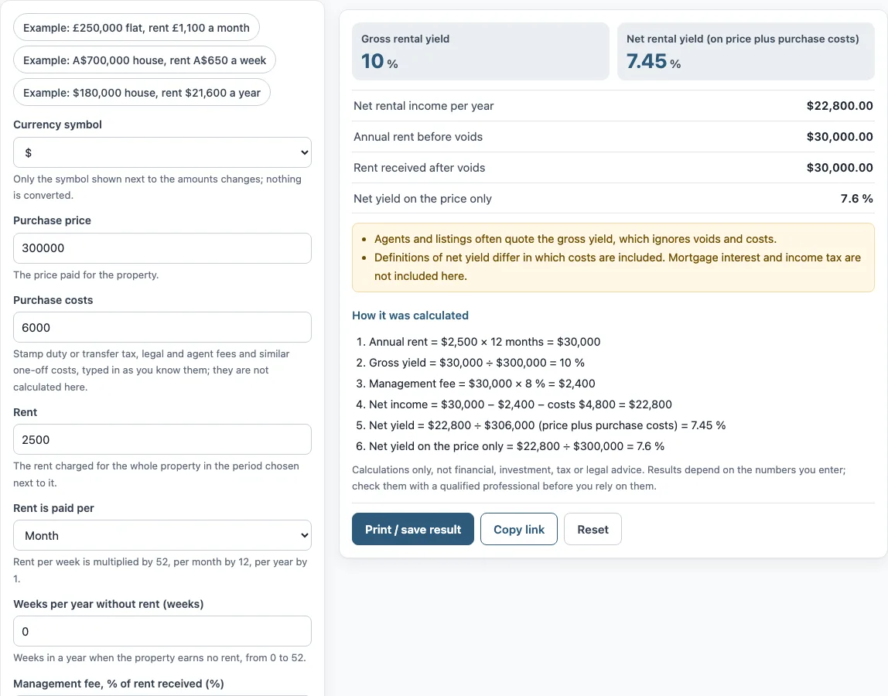Select the Gross rental yield 10 % value

[380, 61]
